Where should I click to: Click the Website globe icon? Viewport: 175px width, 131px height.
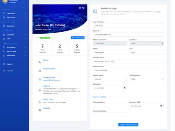click(40, 110)
